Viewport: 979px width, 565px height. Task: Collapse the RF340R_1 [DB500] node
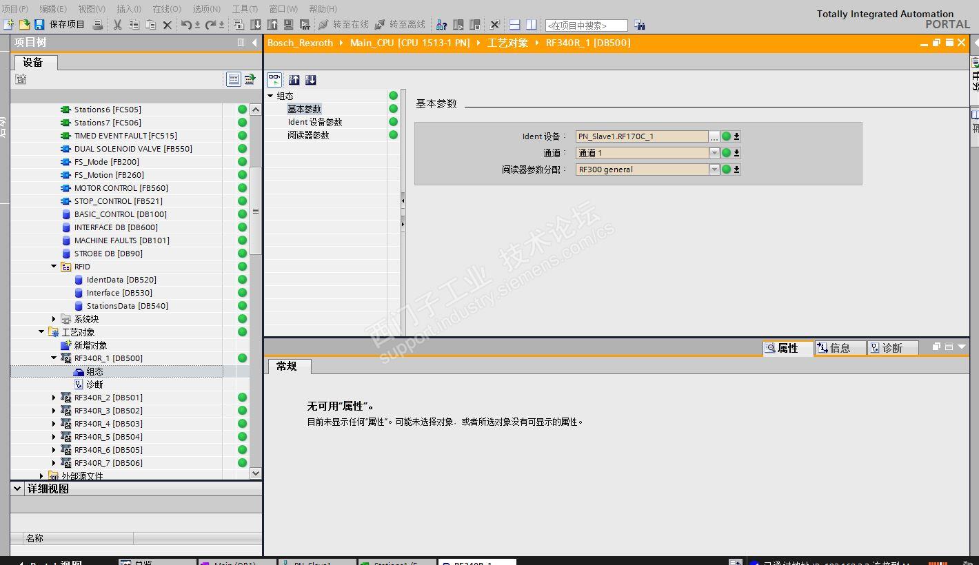[x=54, y=358]
